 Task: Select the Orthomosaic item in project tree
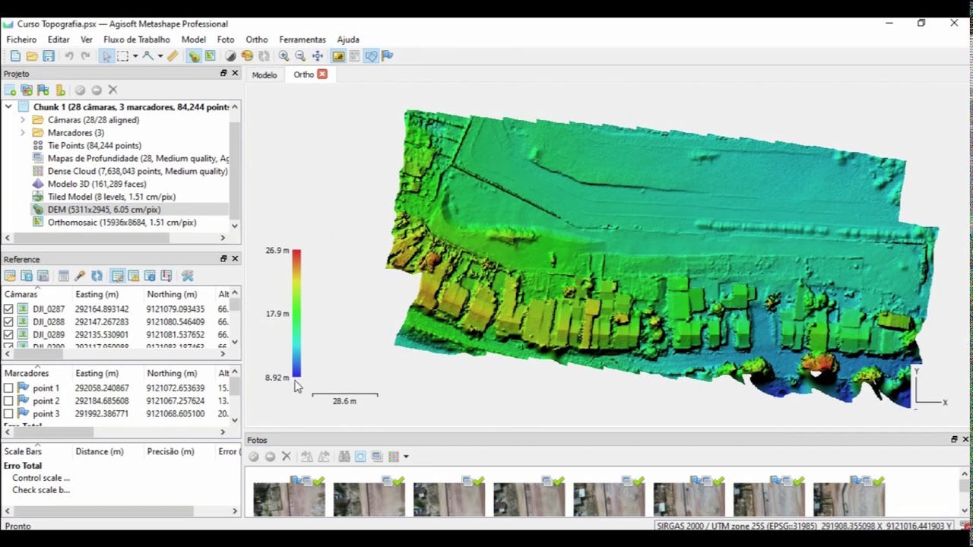[x=122, y=223]
